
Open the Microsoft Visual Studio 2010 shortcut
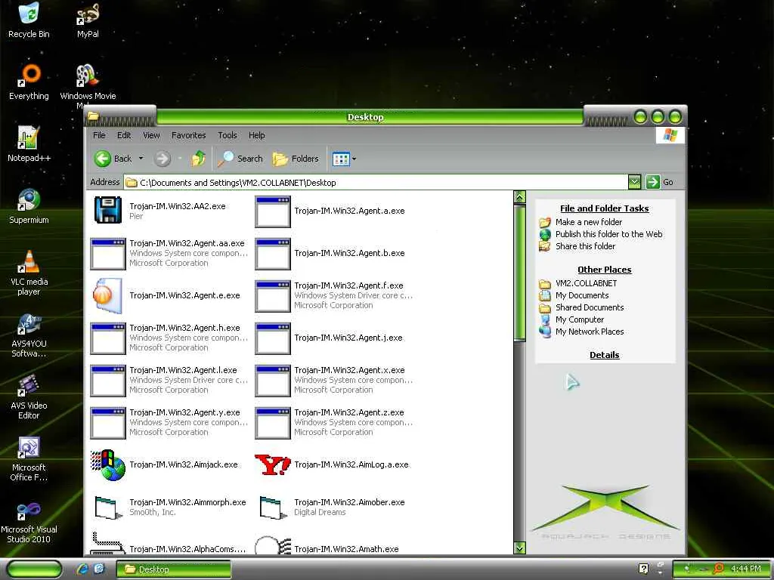[29, 521]
